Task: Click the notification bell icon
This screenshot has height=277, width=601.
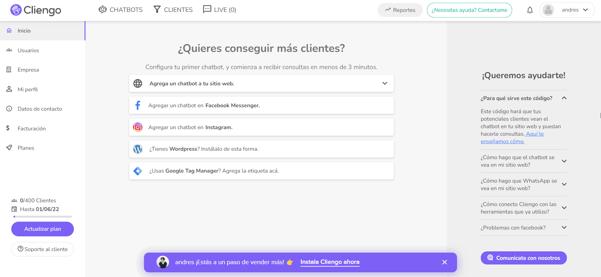Action: (x=530, y=10)
